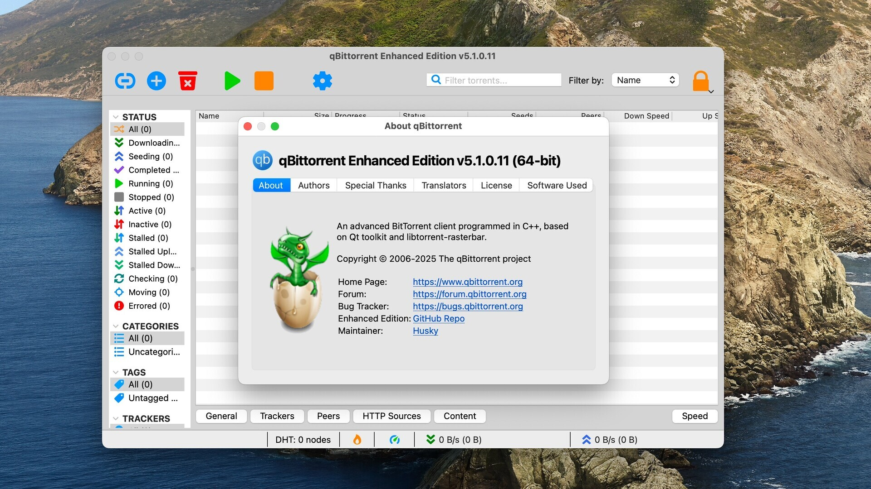
Task: Click the orange lock UI icon
Action: pos(701,81)
